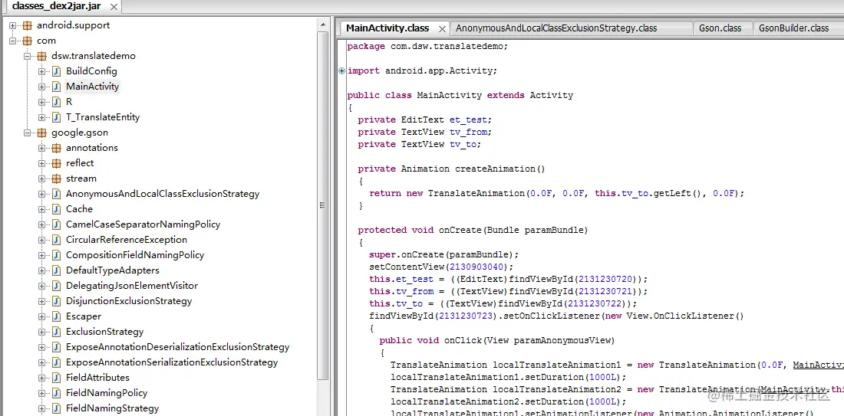The image size is (844, 416).
Task: Click the splitter handle between panels
Action: 333,215
